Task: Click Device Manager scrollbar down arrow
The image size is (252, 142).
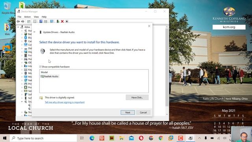Action: click(167, 114)
